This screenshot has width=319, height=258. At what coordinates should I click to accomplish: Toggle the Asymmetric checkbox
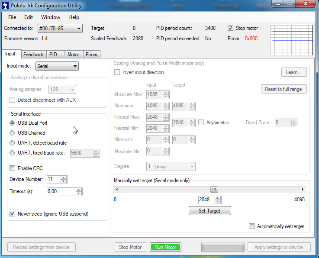(201, 123)
